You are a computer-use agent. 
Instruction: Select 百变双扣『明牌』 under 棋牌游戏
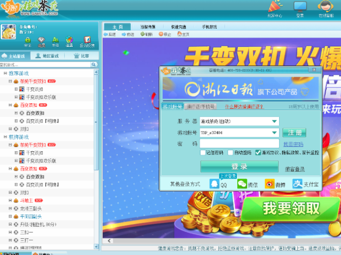pyautogui.click(x=43, y=184)
